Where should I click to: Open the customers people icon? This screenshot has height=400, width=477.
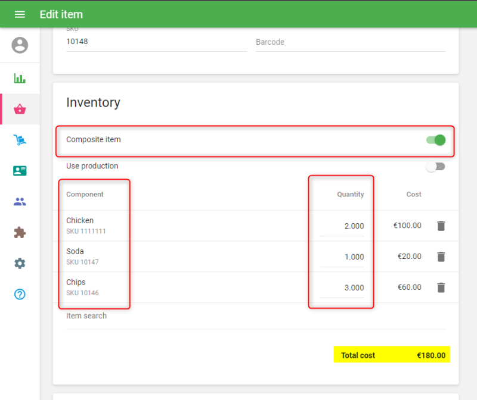coord(20,202)
